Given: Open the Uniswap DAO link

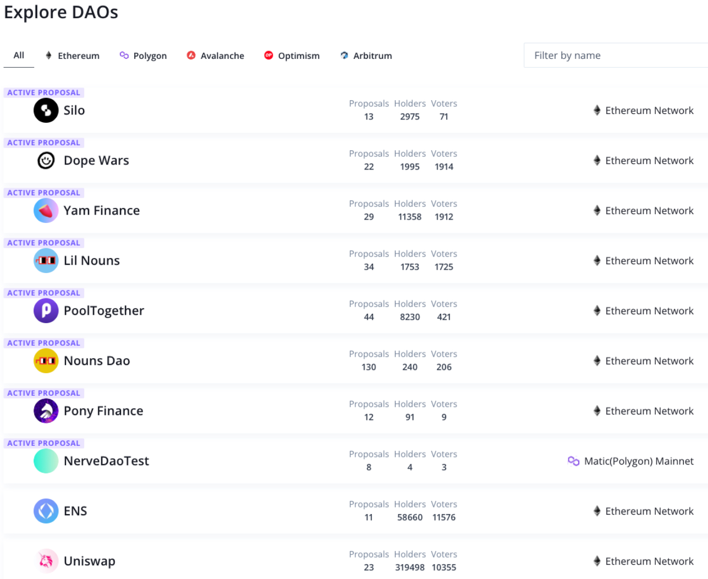Looking at the screenshot, I should pos(90,561).
